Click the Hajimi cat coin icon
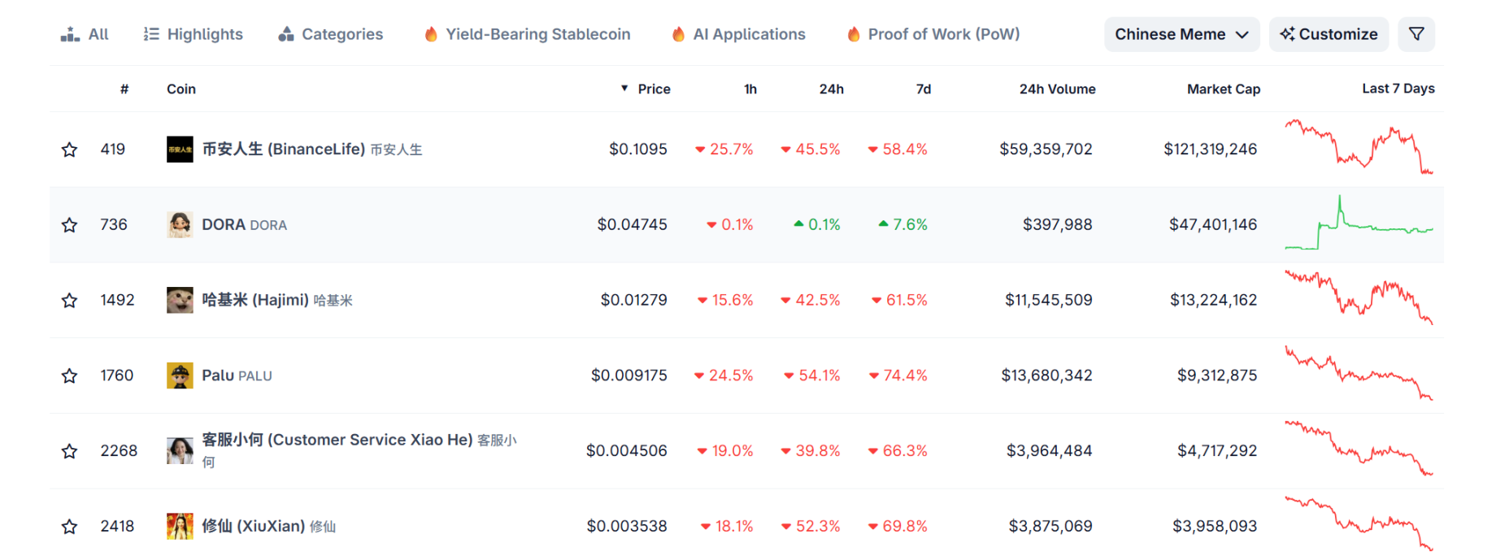 180,300
